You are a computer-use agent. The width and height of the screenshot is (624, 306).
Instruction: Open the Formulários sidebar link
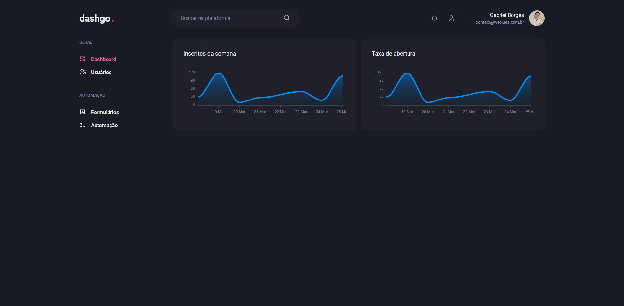(105, 112)
